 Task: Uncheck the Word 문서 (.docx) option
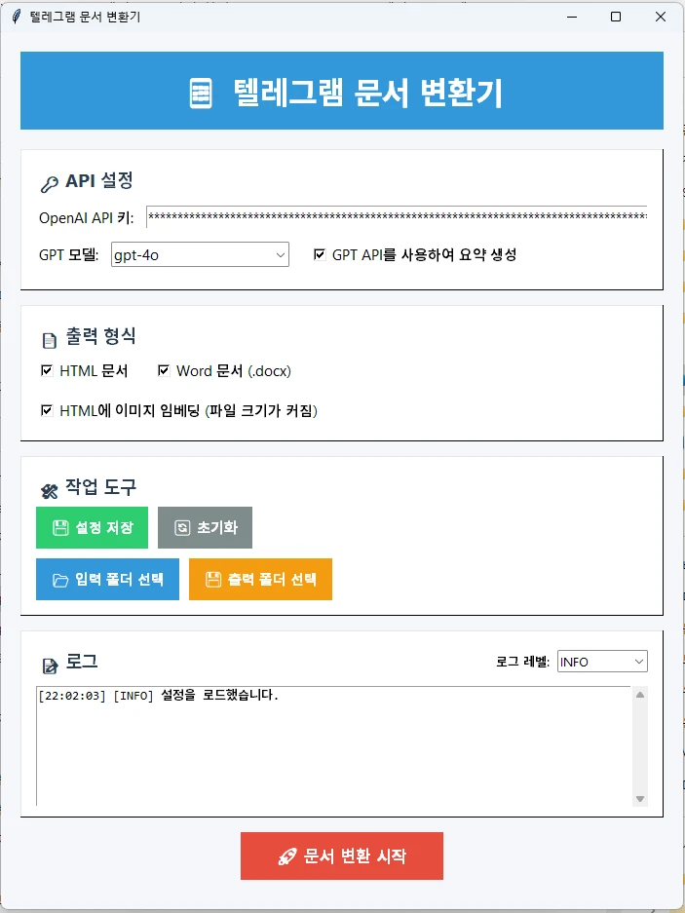click(163, 370)
